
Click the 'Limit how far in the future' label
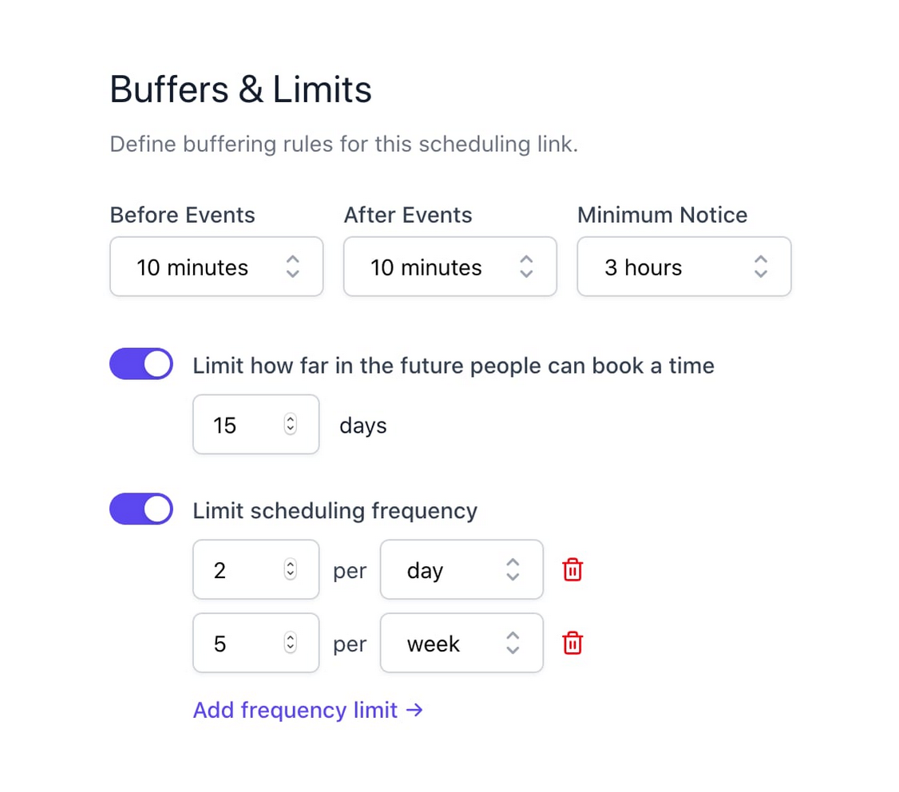[453, 366]
